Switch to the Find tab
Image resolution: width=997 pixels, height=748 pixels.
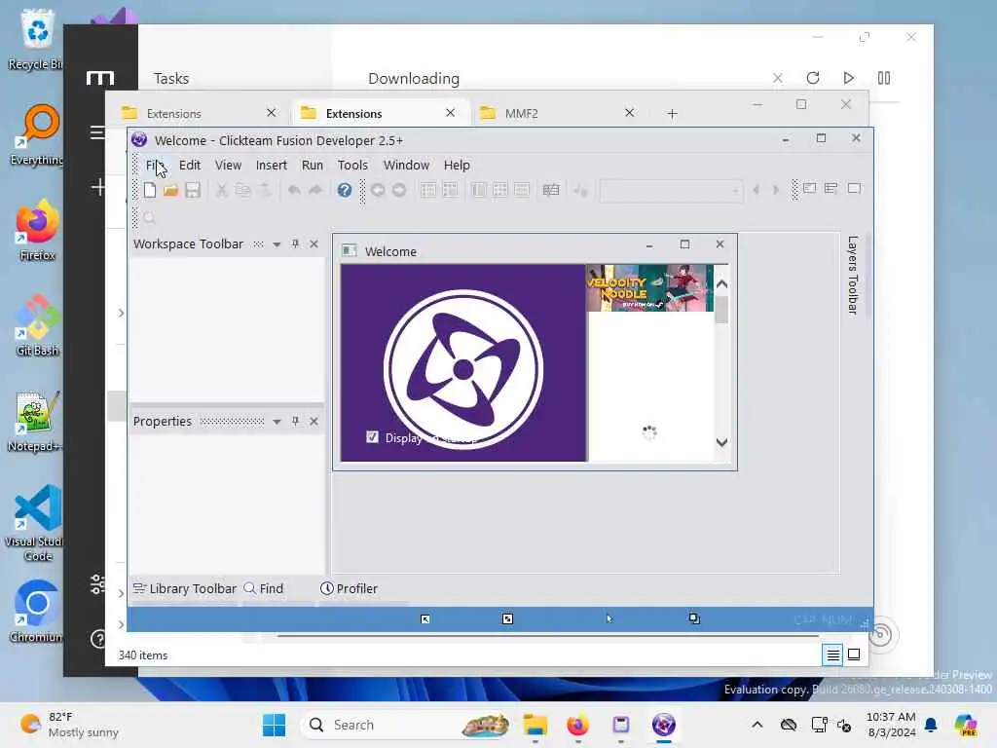[264, 588]
